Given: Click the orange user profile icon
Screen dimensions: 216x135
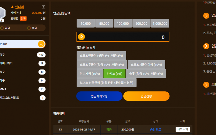Looking at the screenshot, I should 12,7.
